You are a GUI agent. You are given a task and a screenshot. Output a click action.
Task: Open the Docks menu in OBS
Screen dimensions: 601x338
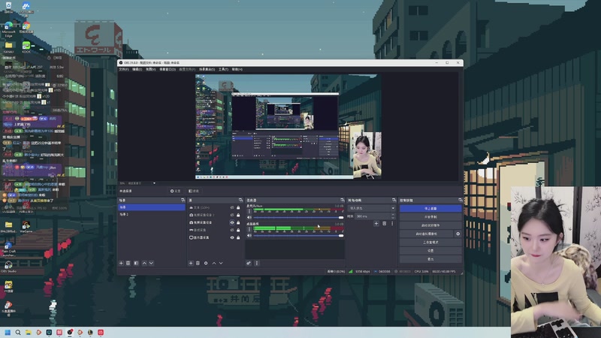168,69
